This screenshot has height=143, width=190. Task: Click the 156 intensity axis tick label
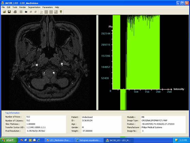pyautogui.click(x=147, y=92)
